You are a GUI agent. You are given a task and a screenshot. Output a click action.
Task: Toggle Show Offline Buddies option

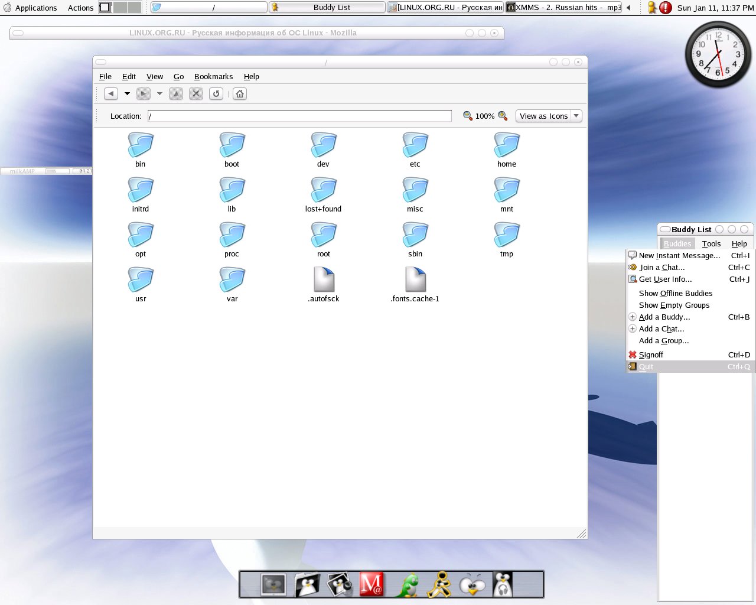point(675,293)
